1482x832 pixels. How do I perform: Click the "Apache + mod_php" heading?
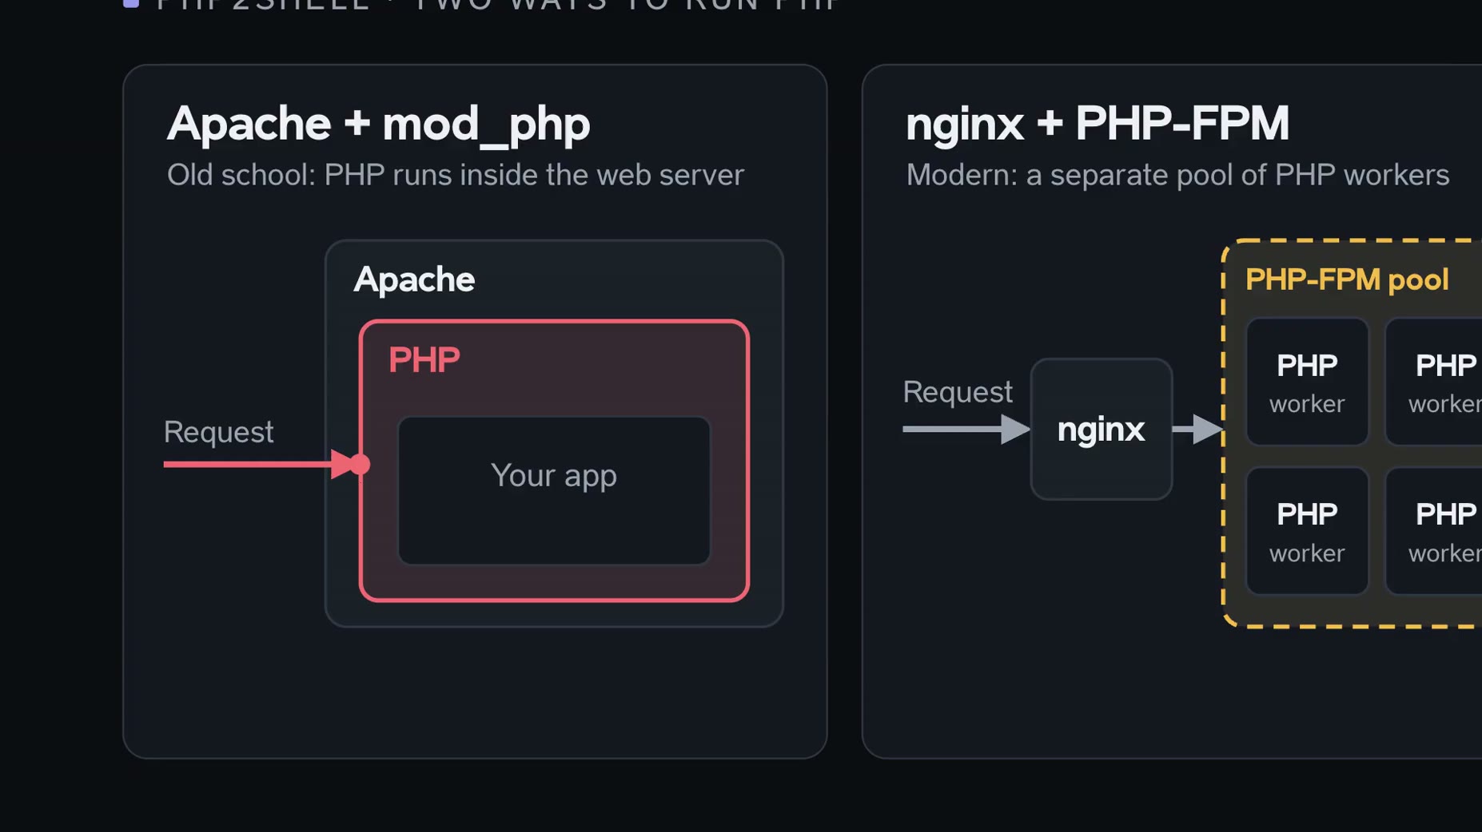[378, 124]
